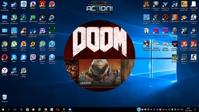Open taskbar search magnifier

click(x=9, y=110)
